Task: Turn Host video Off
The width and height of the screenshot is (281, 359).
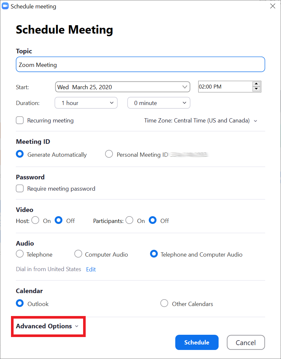Action: [59, 220]
